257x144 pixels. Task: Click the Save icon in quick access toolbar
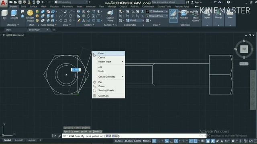(x=20, y=2)
